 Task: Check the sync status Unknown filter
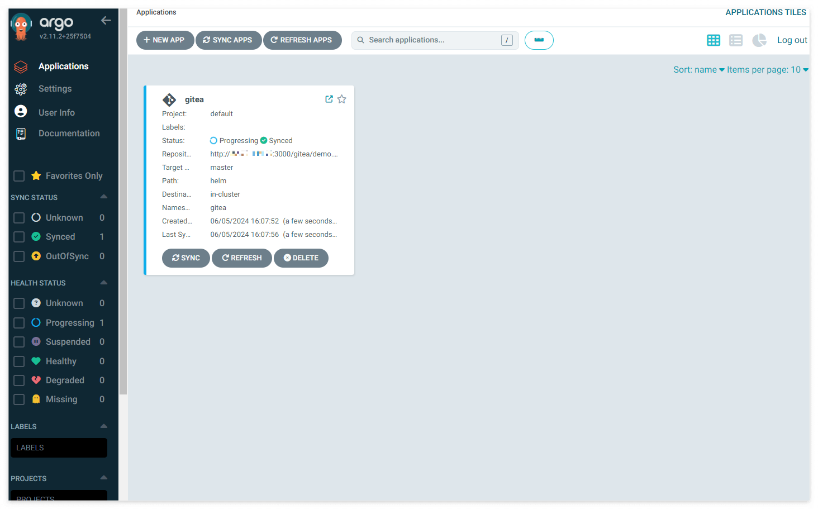point(19,218)
